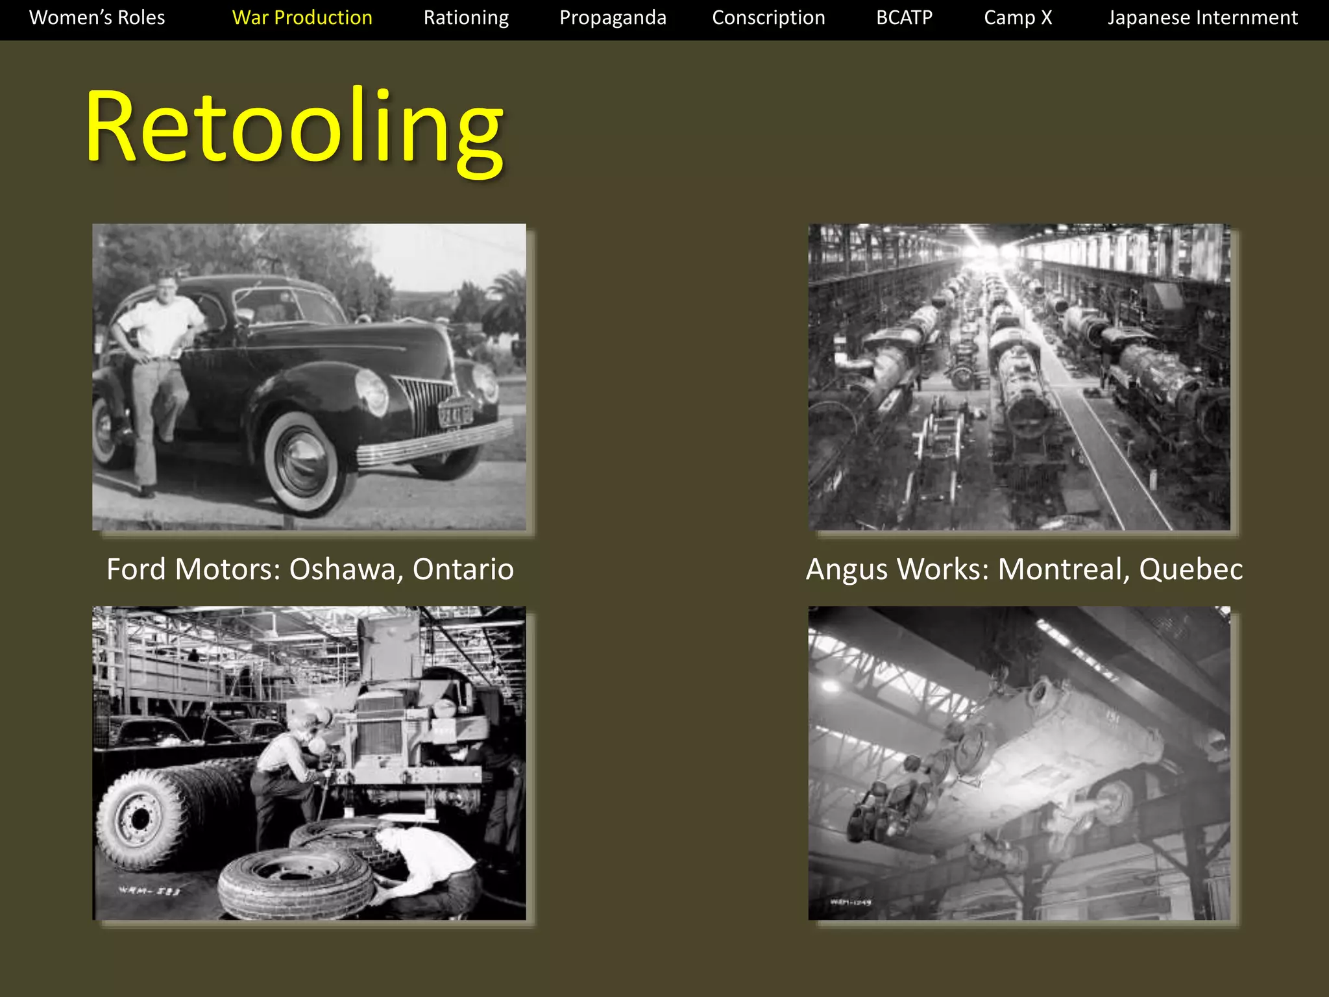Click the large tire in the bottom-left photo
The image size is (1329, 997).
pyautogui.click(x=140, y=819)
